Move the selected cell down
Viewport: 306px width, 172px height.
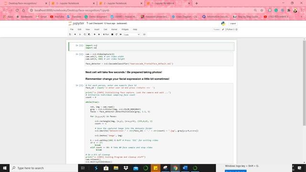[x=99, y=34]
